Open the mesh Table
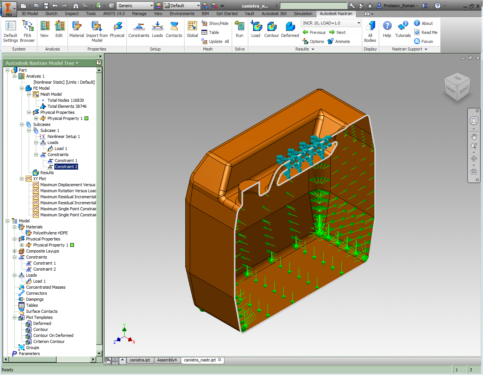This screenshot has height=375, width=483. pyautogui.click(x=211, y=32)
